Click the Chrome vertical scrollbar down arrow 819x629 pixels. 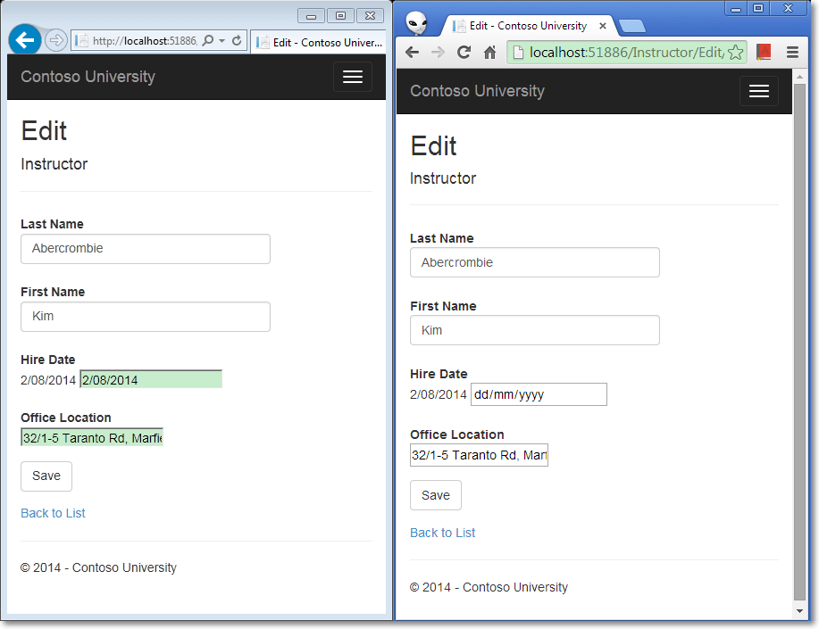click(799, 611)
